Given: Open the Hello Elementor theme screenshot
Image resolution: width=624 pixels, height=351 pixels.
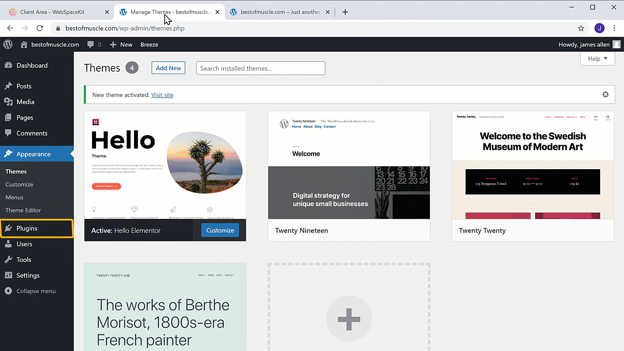Looking at the screenshot, I should pos(165,165).
